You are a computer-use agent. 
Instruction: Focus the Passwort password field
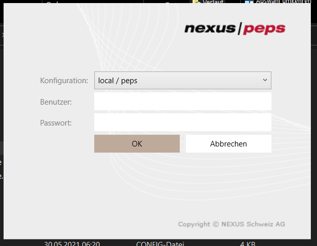tap(182, 122)
